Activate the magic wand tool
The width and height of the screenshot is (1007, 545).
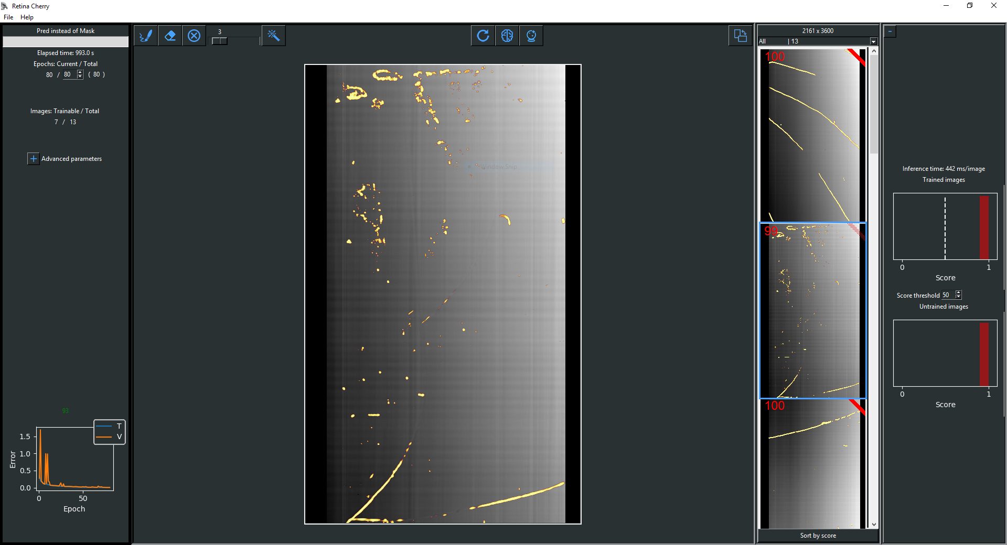(x=273, y=36)
